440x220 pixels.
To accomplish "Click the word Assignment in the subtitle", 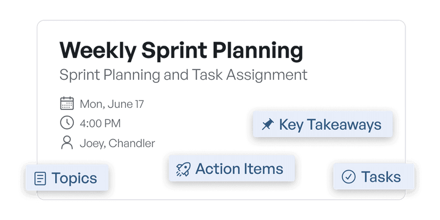I will [x=267, y=75].
